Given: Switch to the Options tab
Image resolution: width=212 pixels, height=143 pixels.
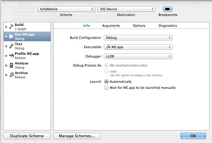Looking at the screenshot, I should [139, 26].
